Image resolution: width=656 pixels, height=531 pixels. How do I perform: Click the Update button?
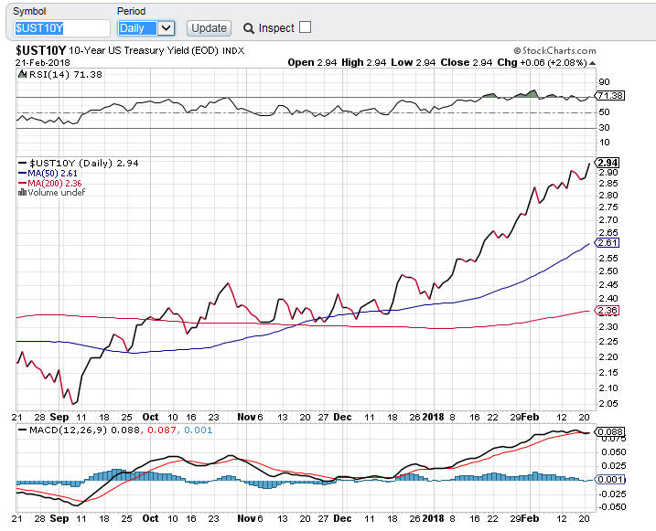[209, 28]
